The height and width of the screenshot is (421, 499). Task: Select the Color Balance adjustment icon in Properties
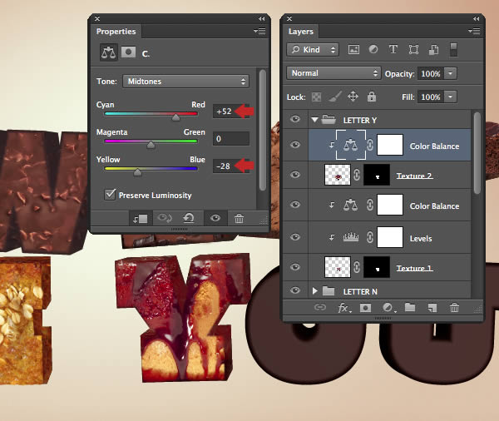[108, 52]
